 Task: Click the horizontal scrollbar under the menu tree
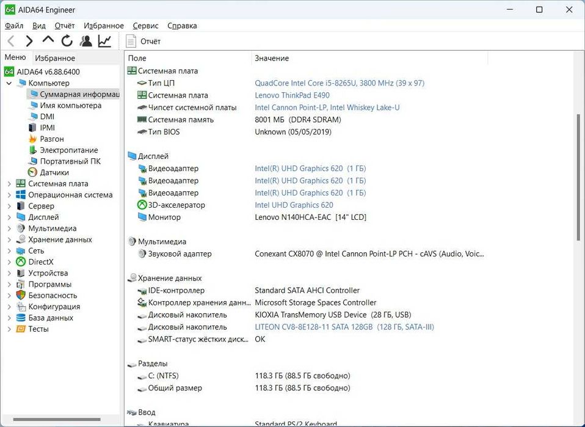(57, 419)
